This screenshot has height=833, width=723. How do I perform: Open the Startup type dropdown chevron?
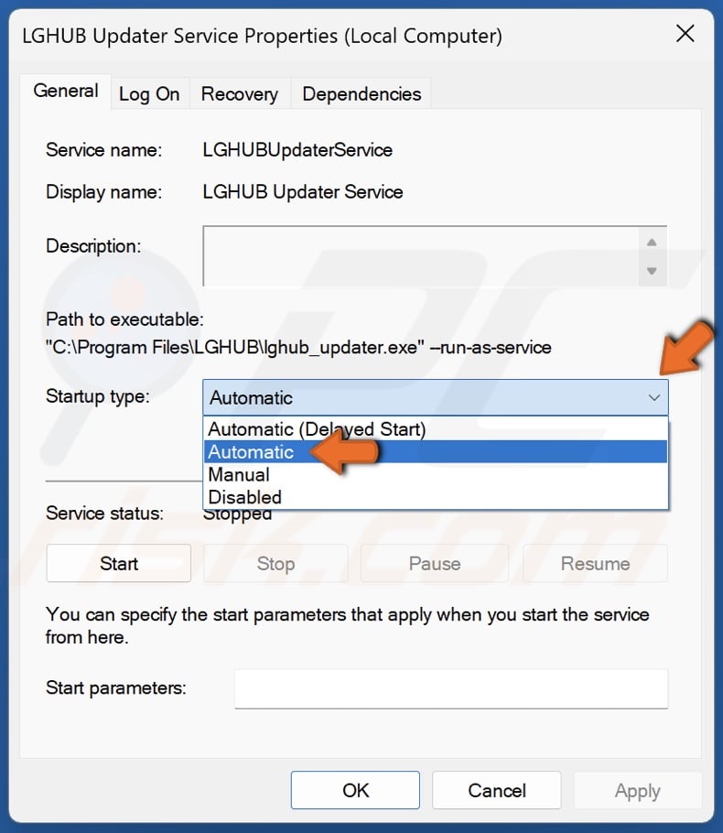(653, 398)
